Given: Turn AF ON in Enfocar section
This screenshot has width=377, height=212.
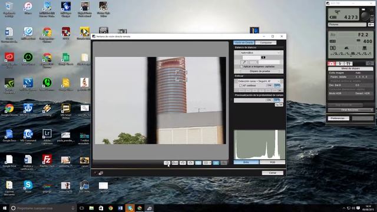Looking at the screenshot, I should tap(269, 85).
